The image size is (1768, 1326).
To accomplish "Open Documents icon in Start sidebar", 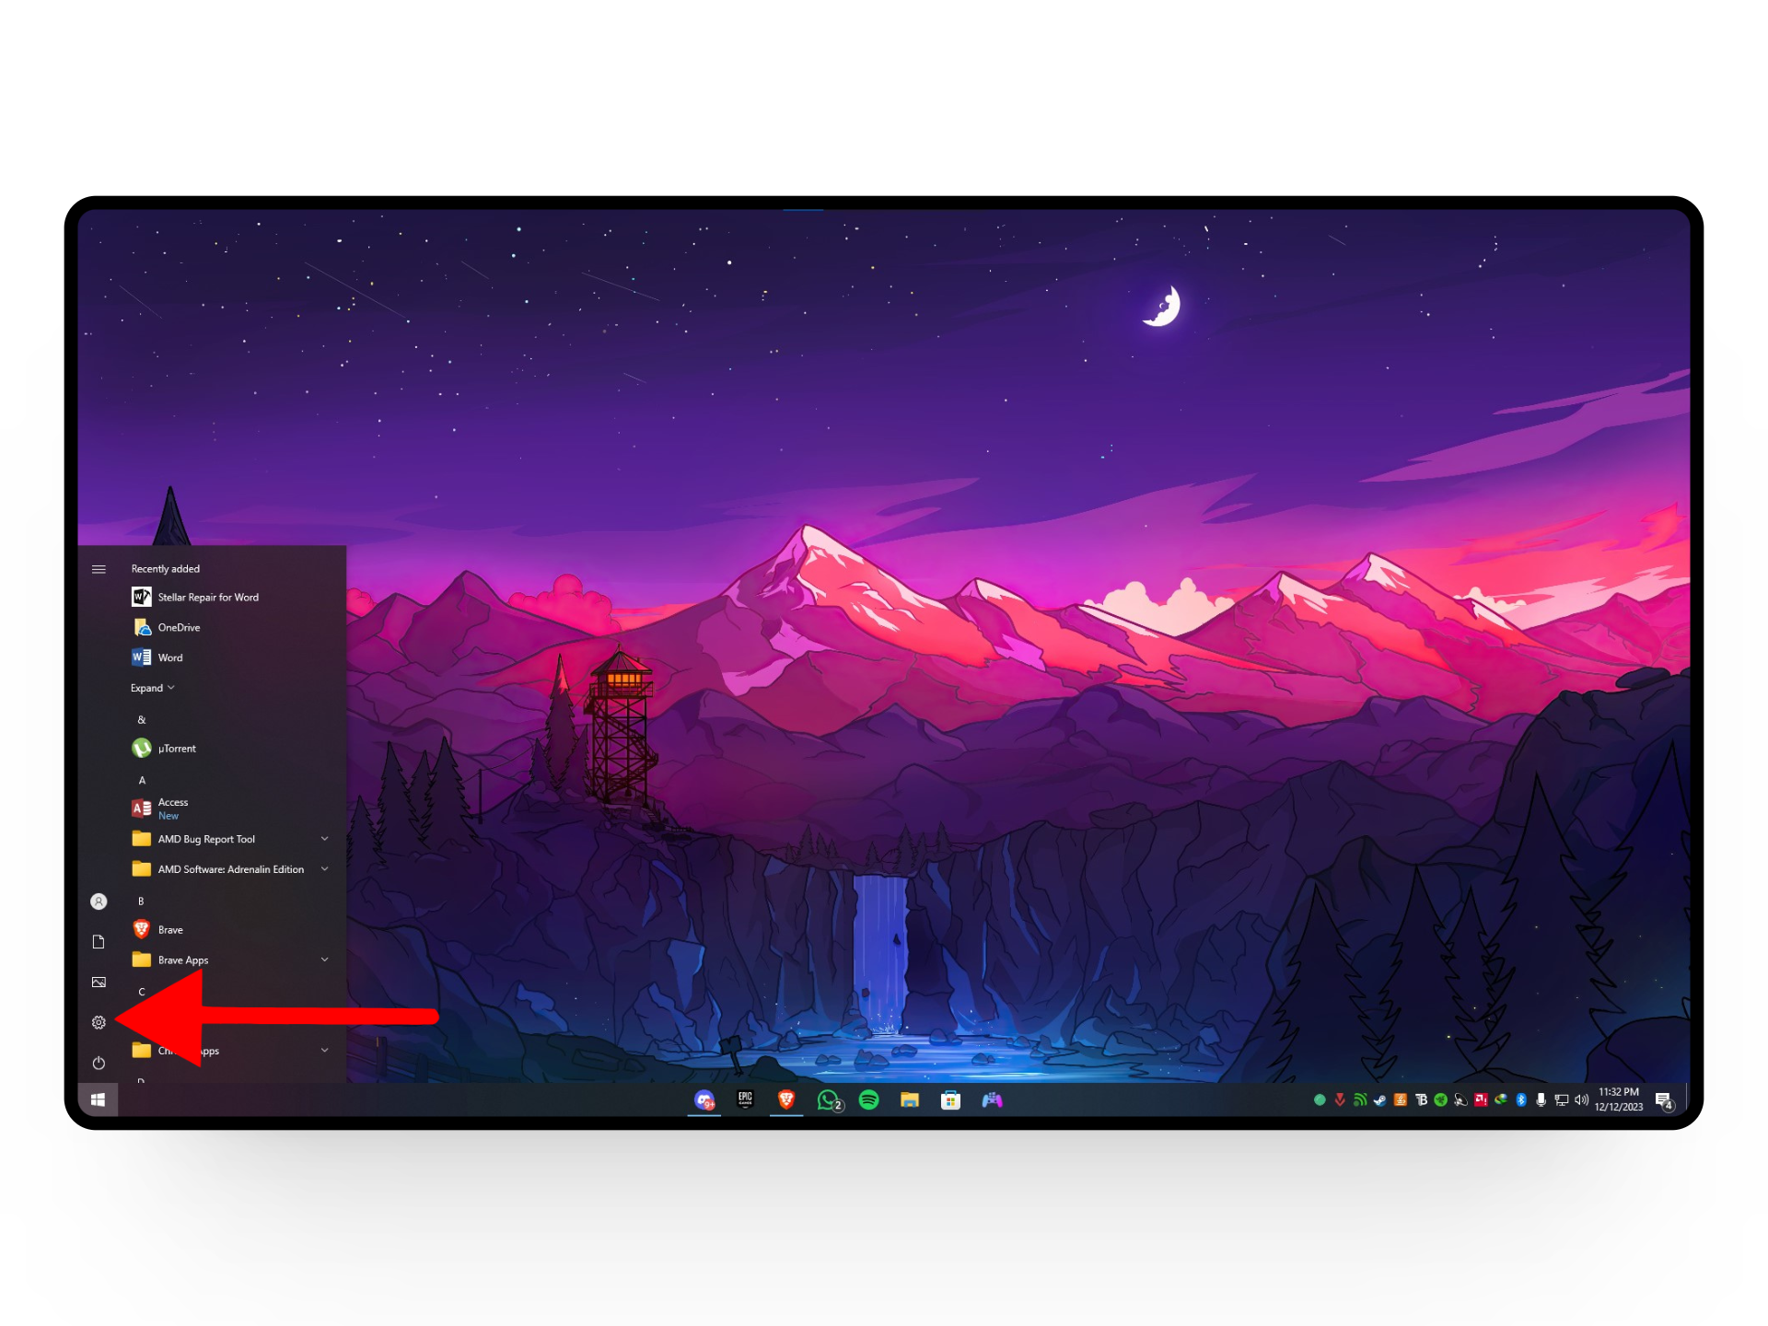I will 99,941.
